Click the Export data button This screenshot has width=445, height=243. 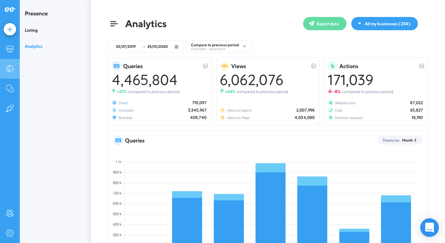(x=324, y=24)
